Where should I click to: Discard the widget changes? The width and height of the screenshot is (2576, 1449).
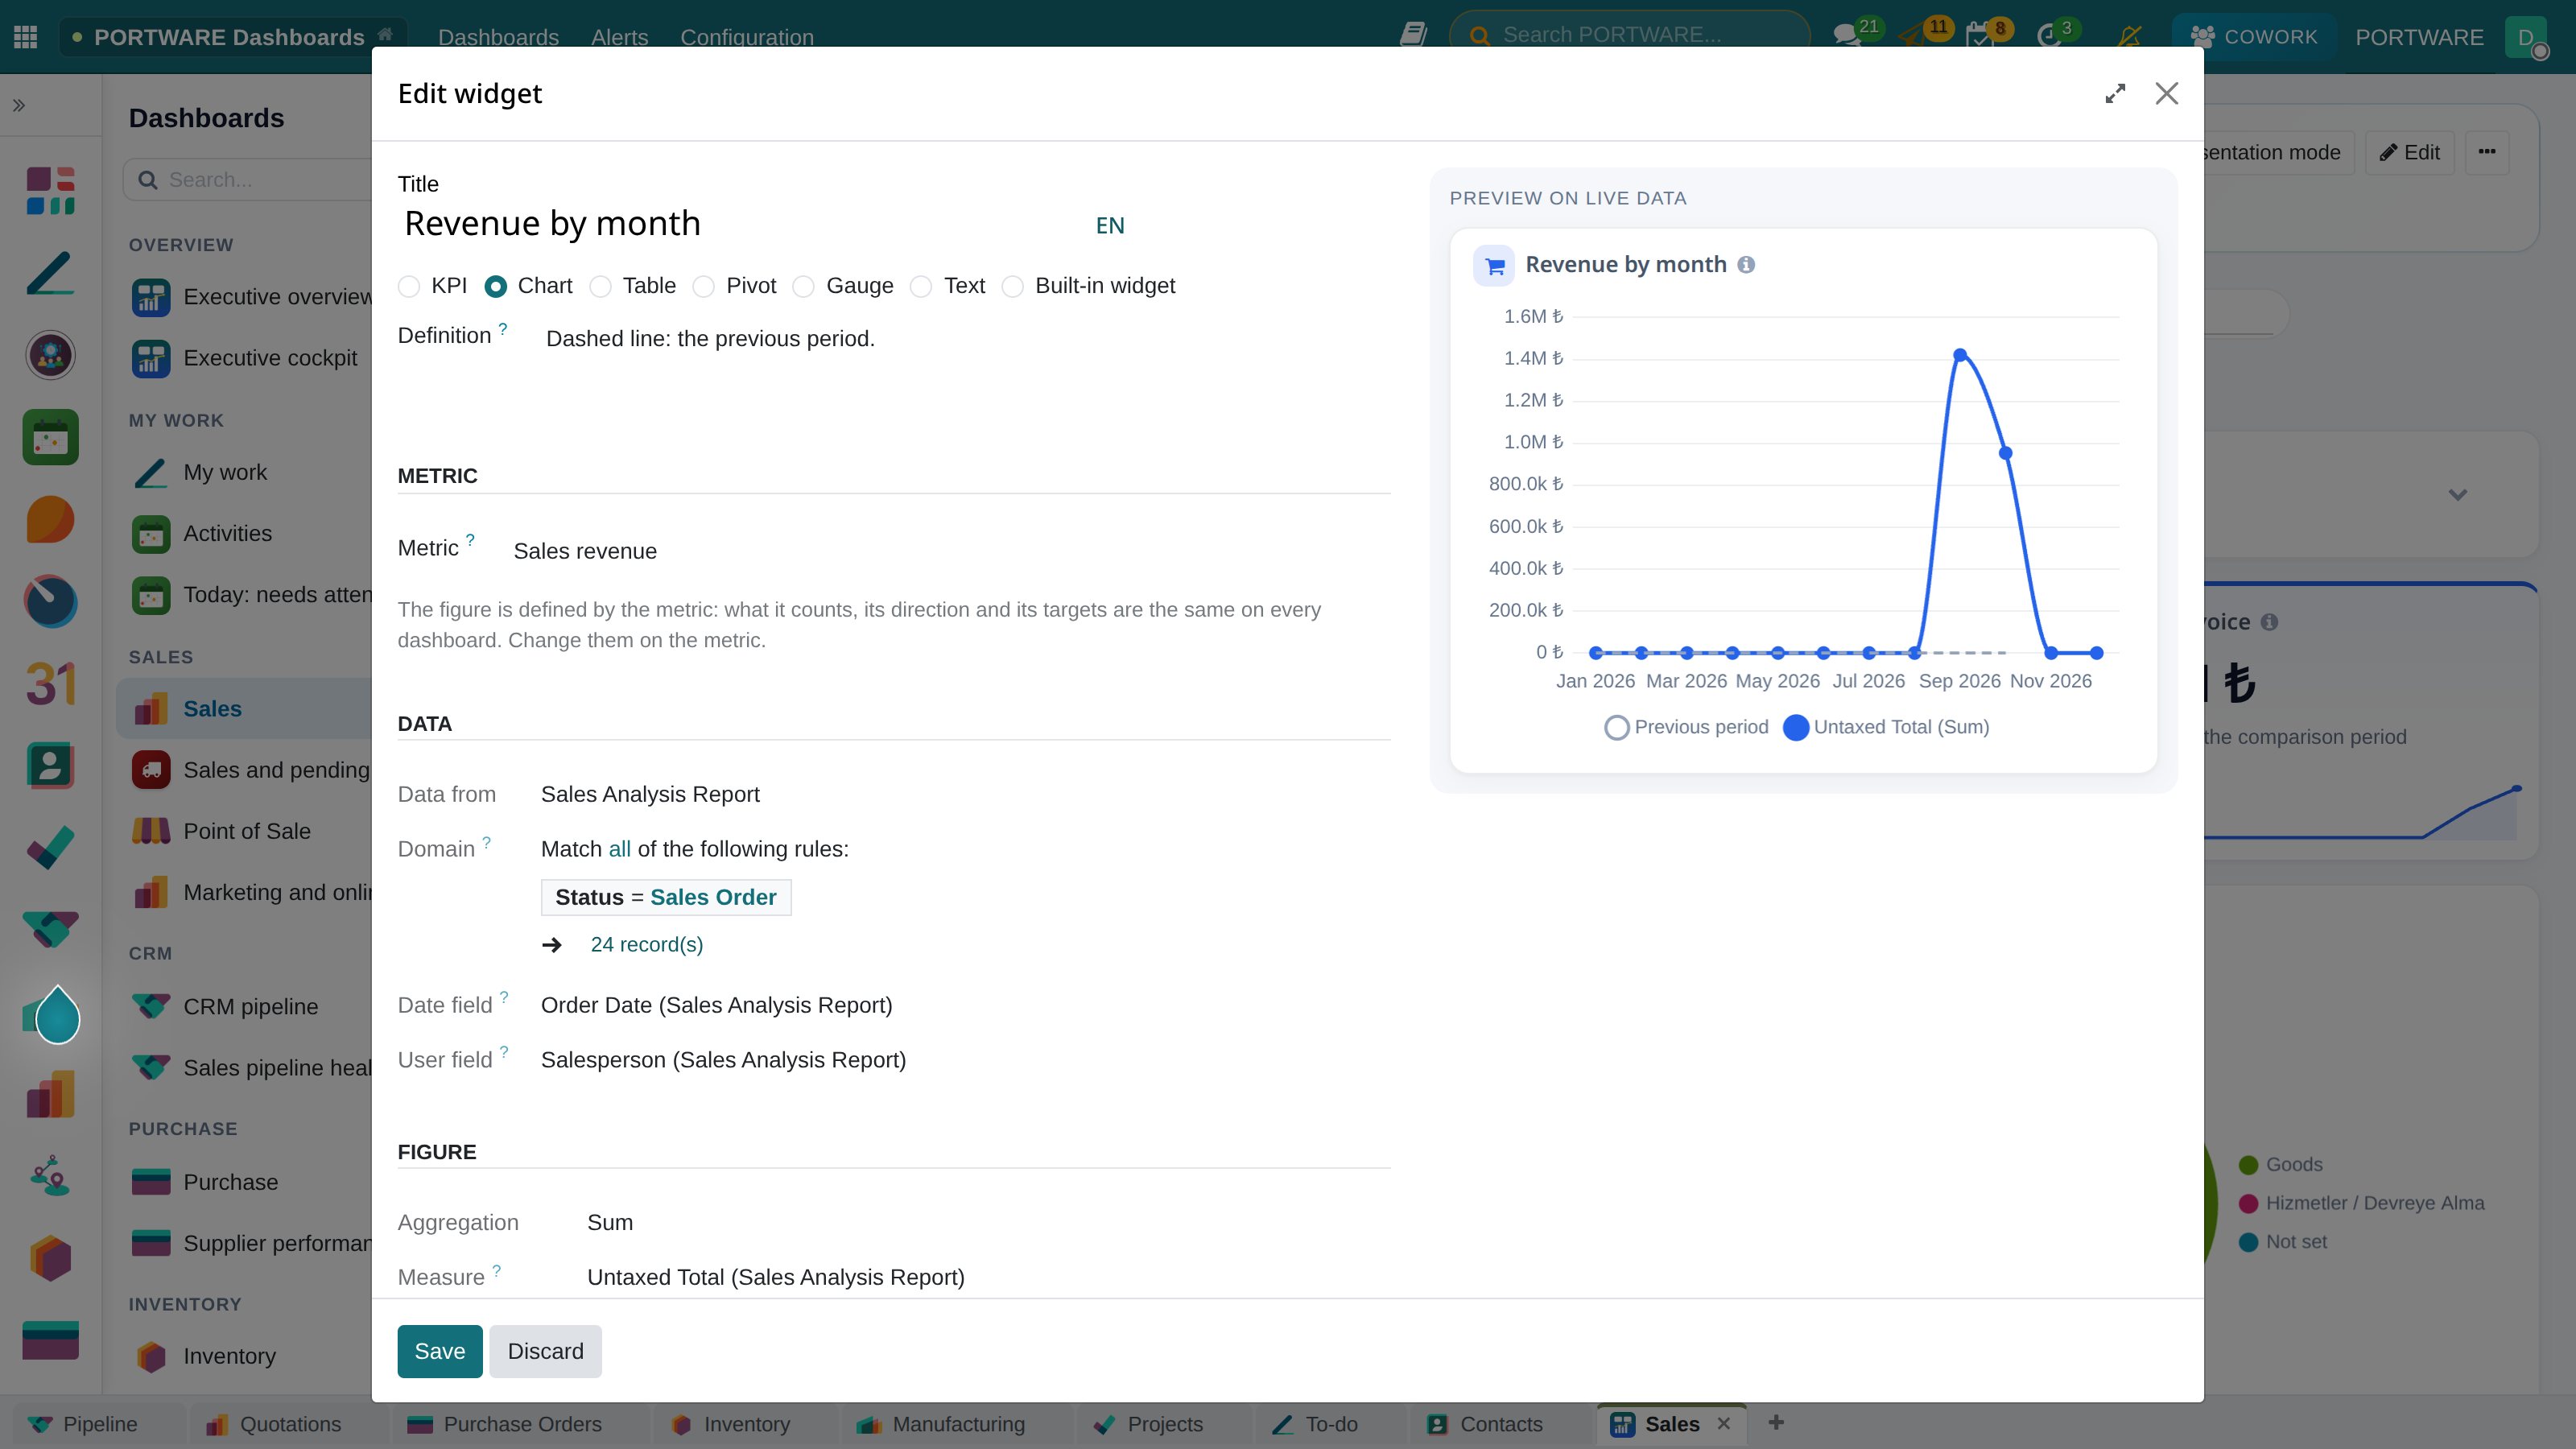click(545, 1351)
